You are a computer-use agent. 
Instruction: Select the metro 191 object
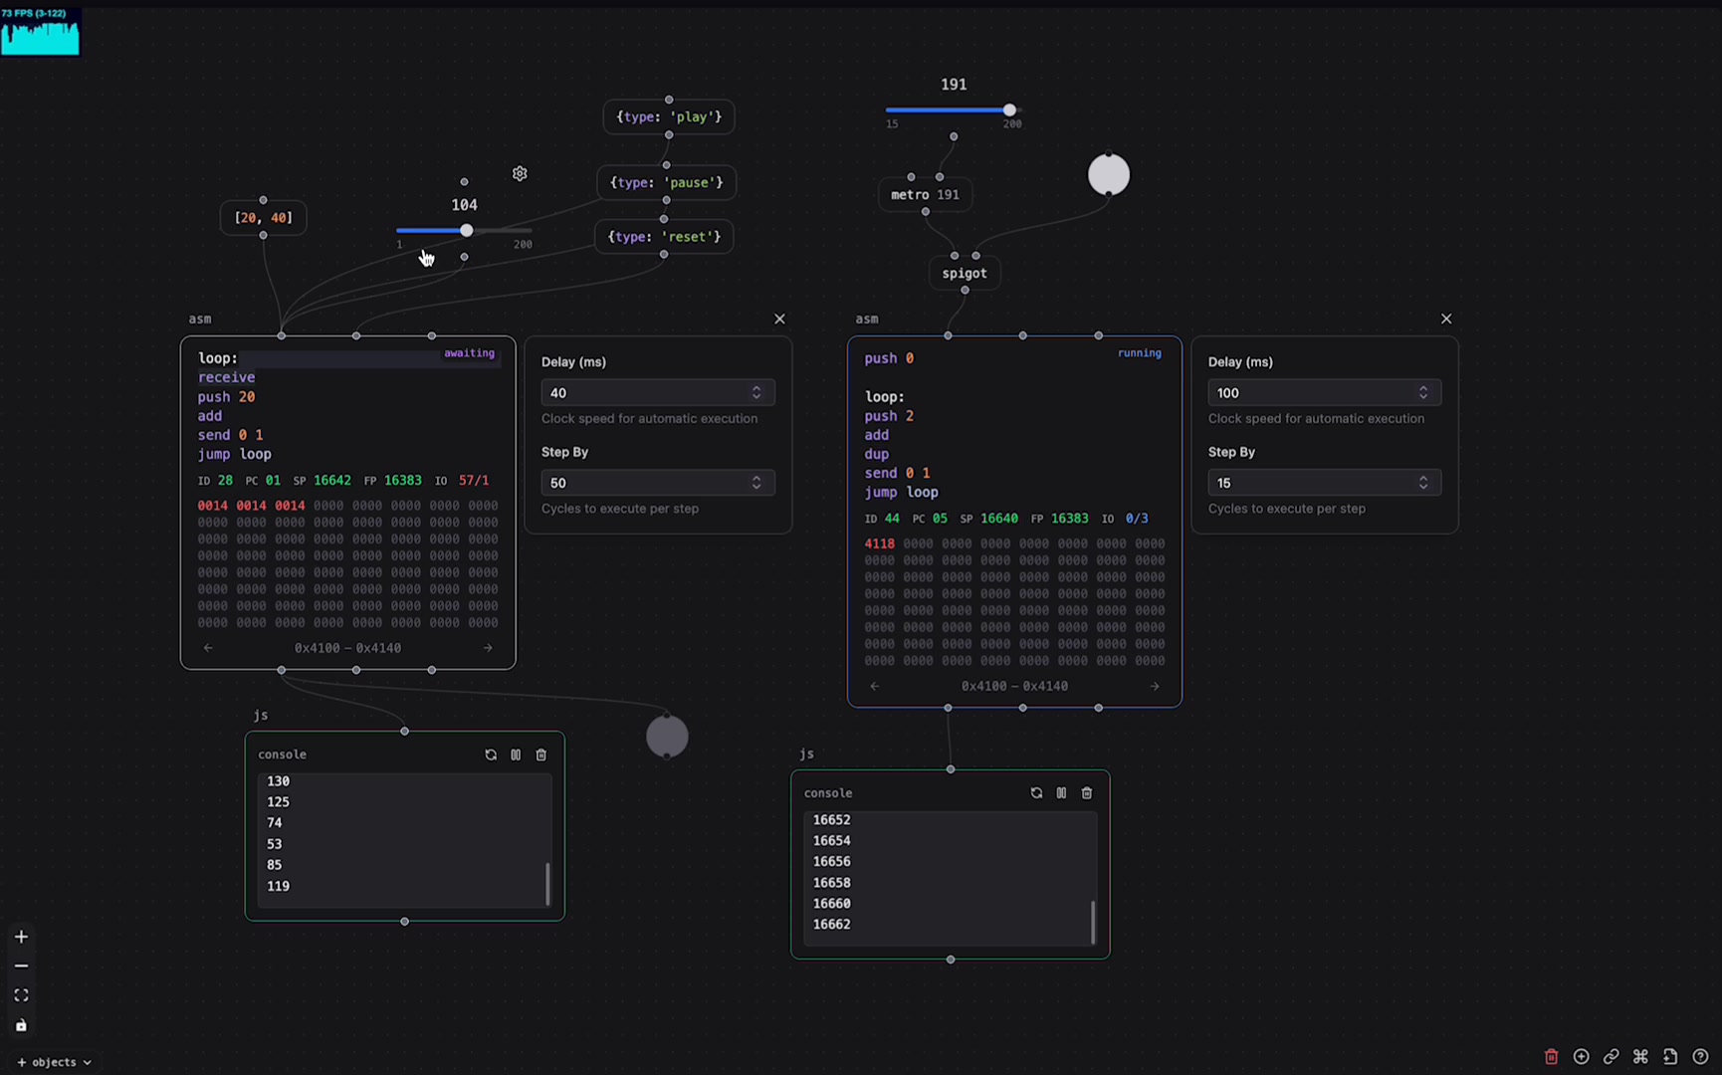coord(925,195)
